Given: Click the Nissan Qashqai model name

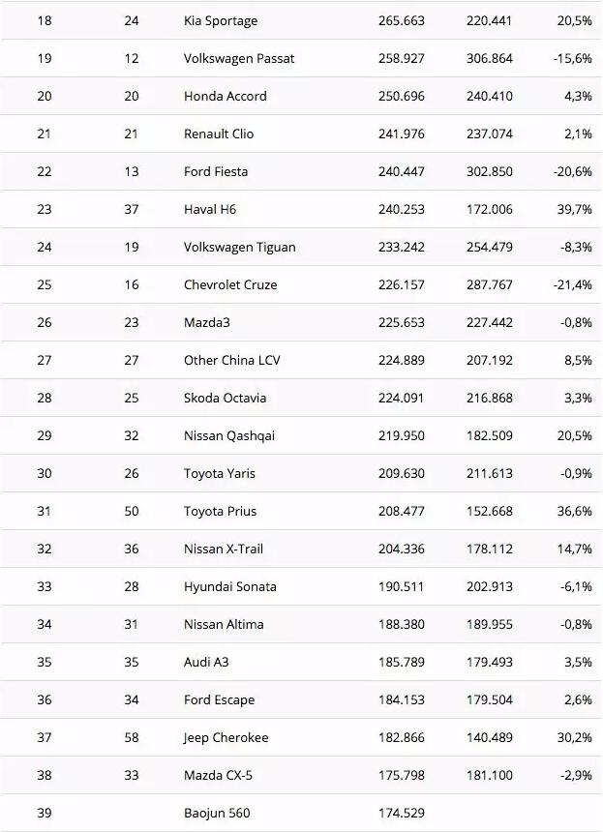Looking at the screenshot, I should click(x=229, y=435).
